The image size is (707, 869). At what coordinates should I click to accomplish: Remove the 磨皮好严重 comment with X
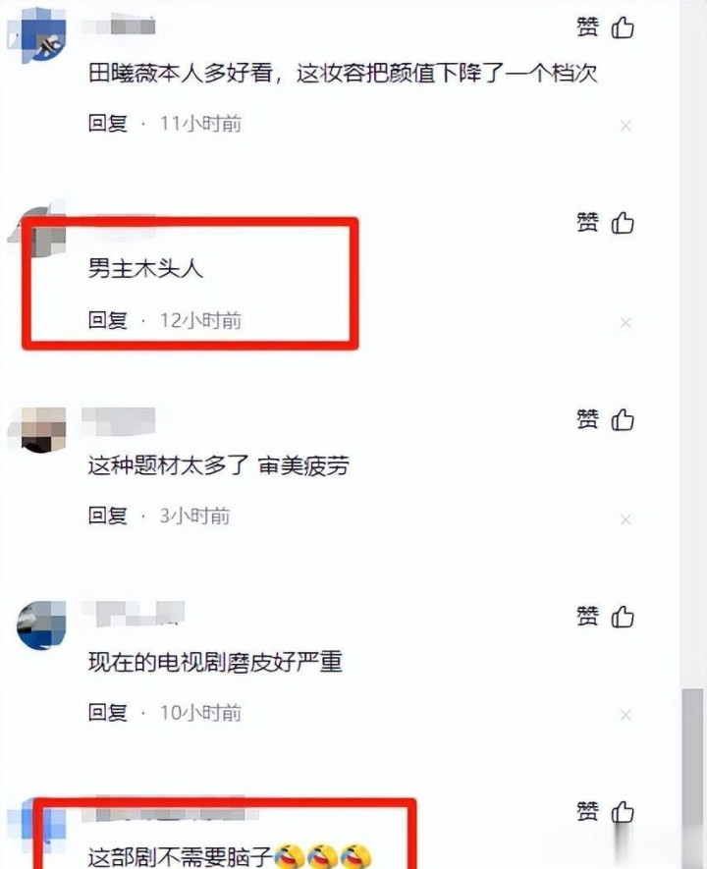click(x=625, y=715)
